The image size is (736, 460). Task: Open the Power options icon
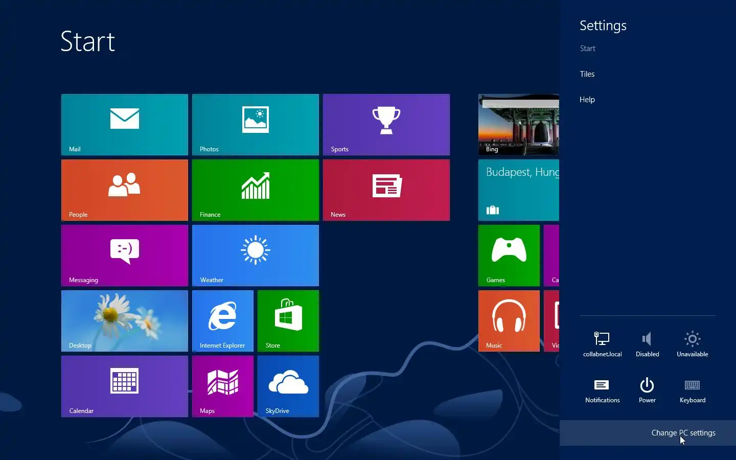(647, 390)
